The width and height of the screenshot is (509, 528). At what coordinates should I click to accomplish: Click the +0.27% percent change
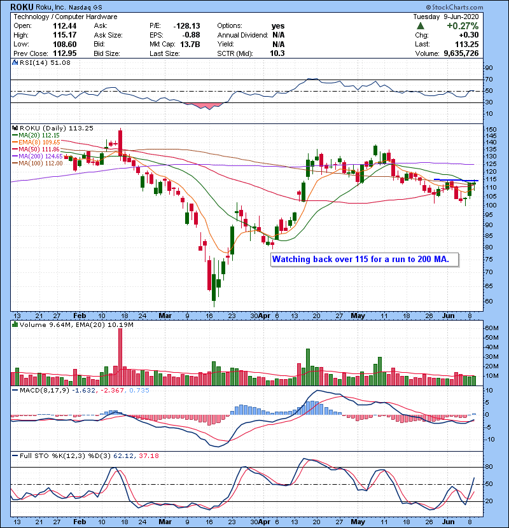point(463,26)
